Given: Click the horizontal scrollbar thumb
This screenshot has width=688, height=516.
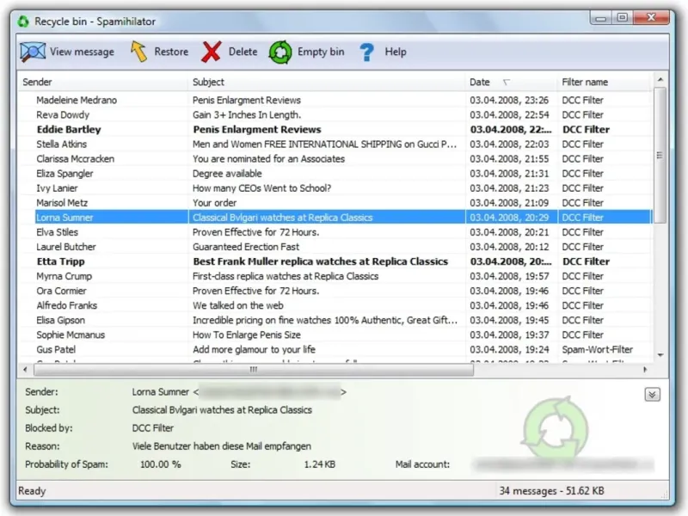Looking at the screenshot, I should click(254, 370).
